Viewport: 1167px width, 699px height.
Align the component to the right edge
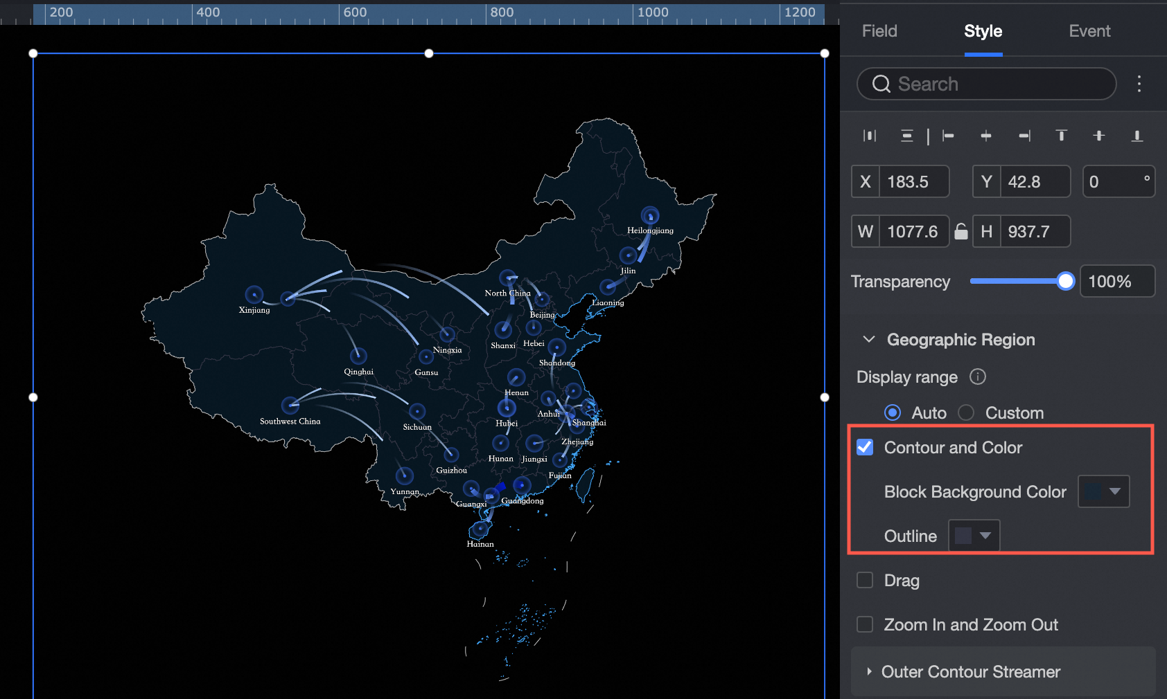tap(1024, 136)
